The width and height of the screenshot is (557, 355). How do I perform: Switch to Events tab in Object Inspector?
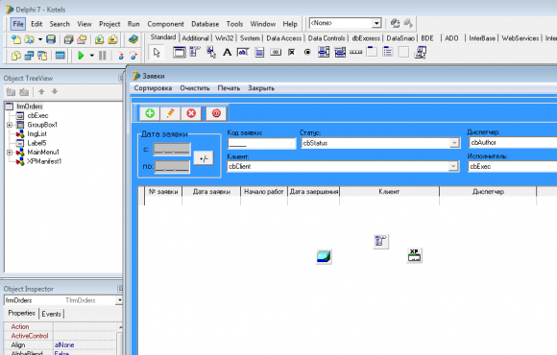[x=51, y=314]
